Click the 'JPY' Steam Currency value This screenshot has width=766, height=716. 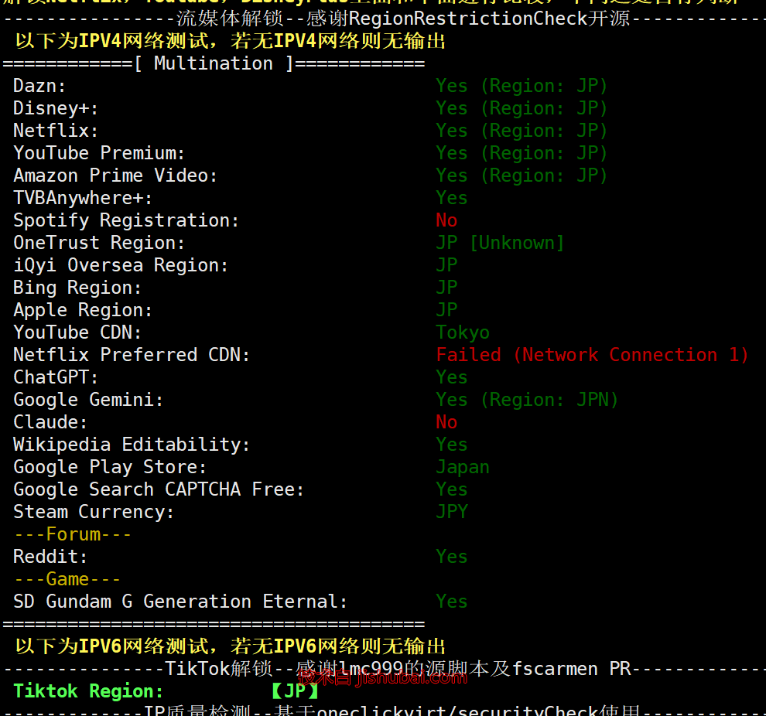click(x=452, y=512)
